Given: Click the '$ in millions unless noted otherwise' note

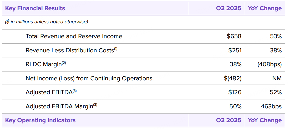Looking at the screenshot, I should (47, 22).
